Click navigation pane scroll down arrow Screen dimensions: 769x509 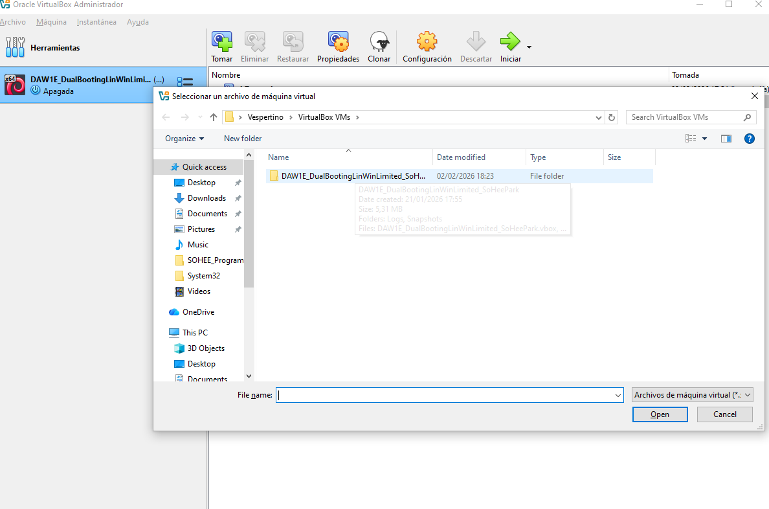point(249,376)
